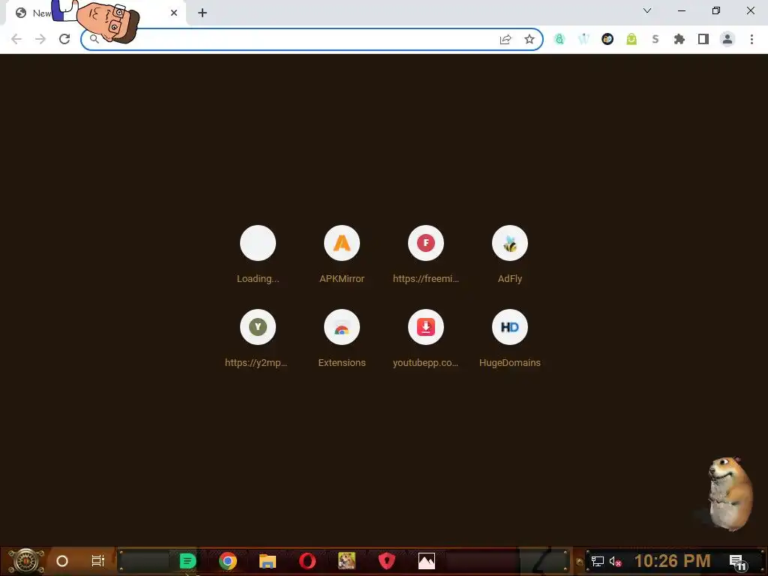Reload the current page
Screen dimensions: 768x576
[64, 39]
